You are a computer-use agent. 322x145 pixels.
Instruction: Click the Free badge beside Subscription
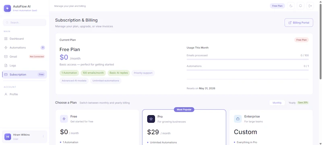[x=41, y=75]
